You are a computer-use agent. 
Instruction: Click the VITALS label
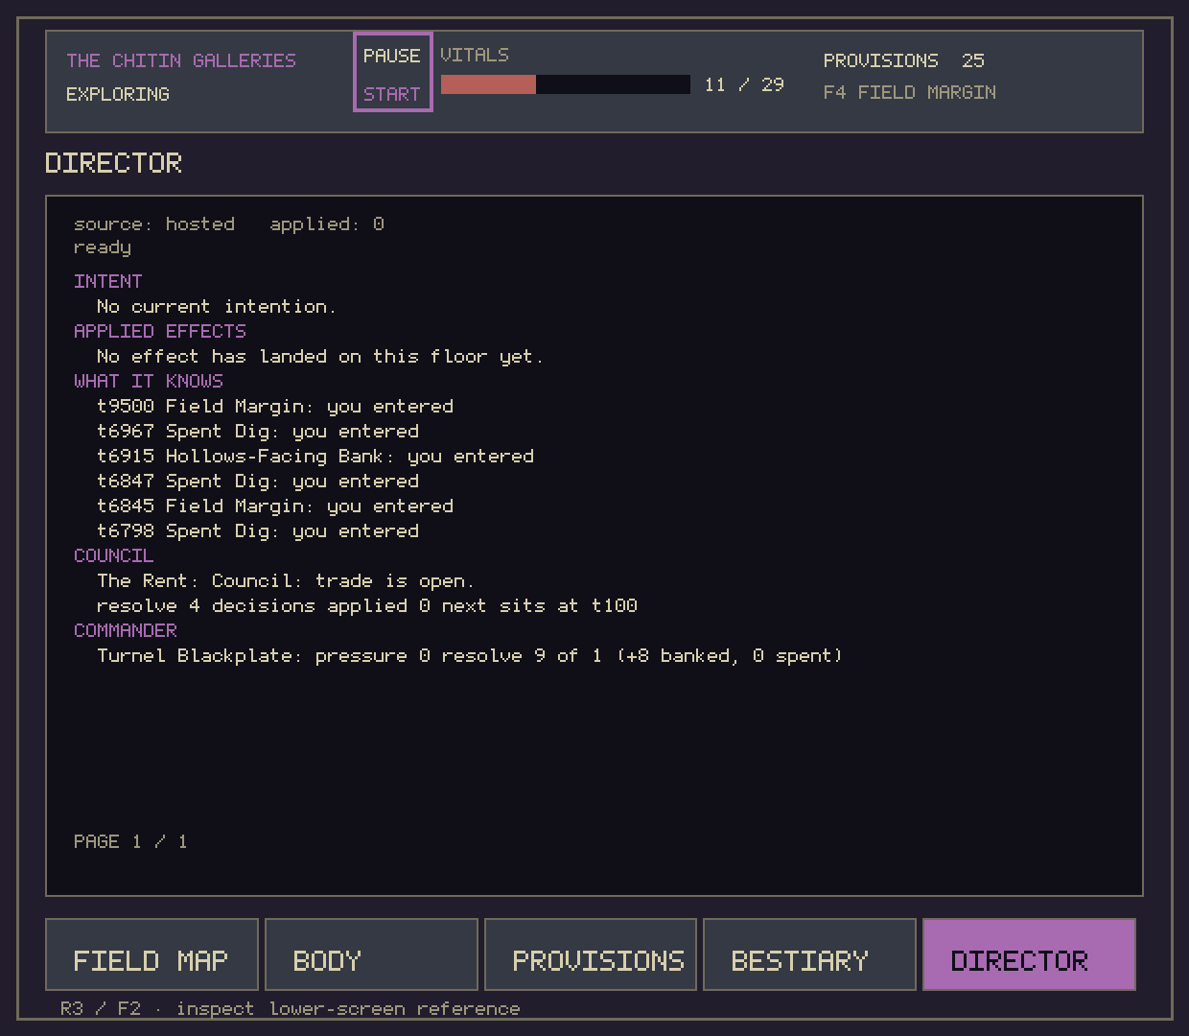click(475, 55)
